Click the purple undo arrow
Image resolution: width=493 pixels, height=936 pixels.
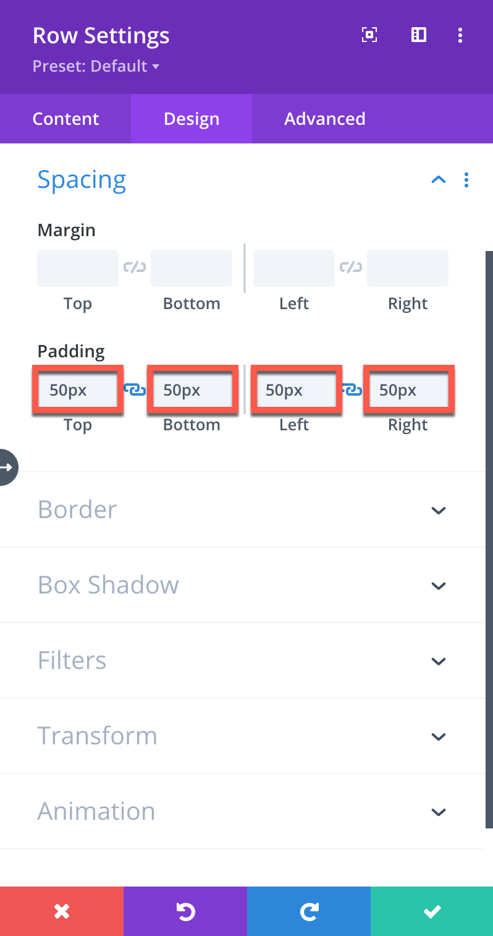(x=185, y=911)
